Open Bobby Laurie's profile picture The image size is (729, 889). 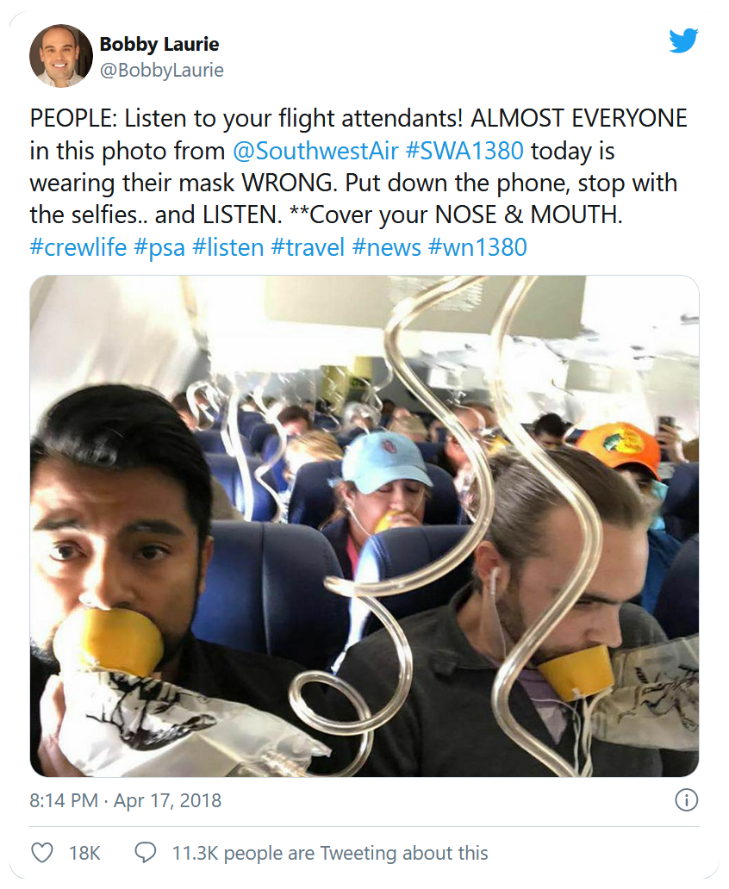click(60, 56)
